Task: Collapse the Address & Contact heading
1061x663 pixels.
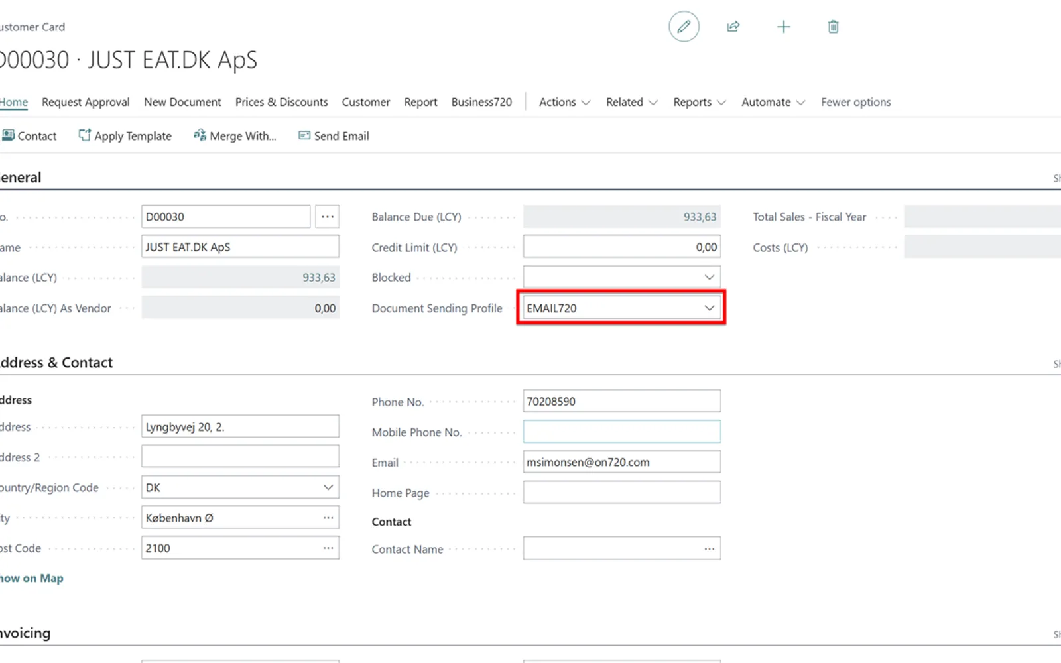Action: (56, 362)
